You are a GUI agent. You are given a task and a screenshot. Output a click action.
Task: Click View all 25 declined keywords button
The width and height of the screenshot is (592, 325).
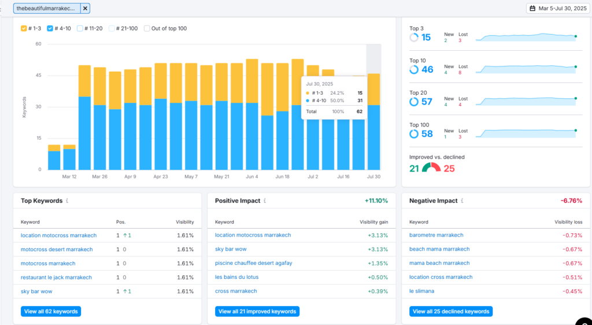(x=451, y=311)
